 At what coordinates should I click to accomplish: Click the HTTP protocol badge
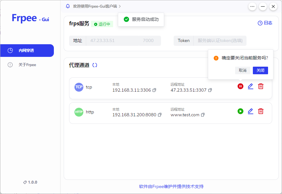[x=79, y=112]
